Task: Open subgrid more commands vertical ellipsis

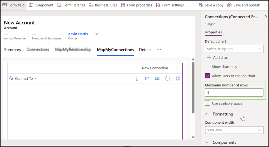Action: pos(177,68)
